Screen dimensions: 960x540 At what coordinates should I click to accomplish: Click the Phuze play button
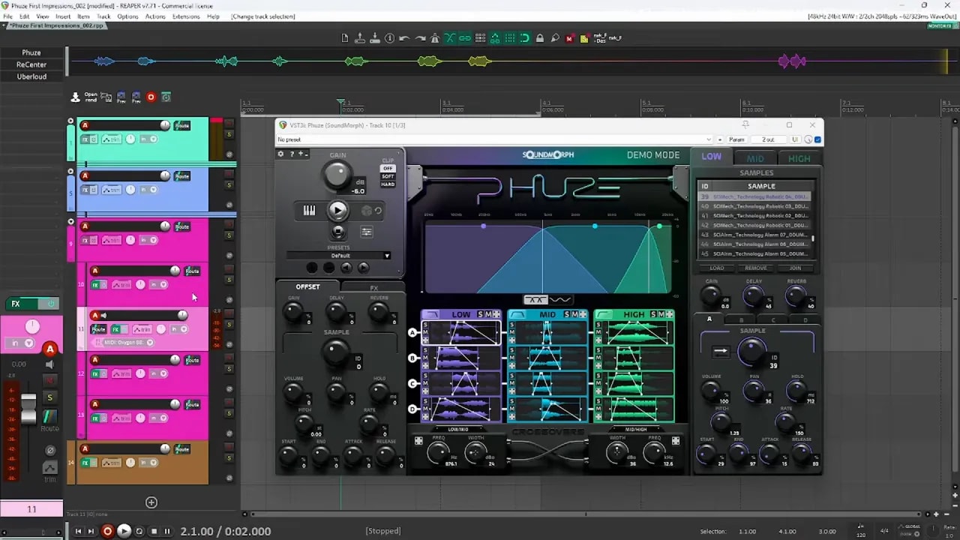pyautogui.click(x=338, y=211)
